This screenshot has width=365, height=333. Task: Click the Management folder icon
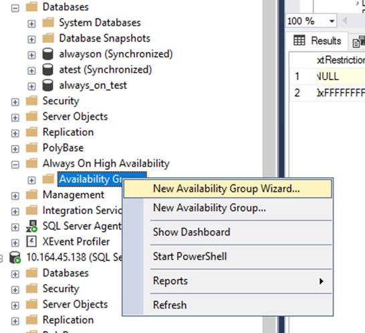31,195
